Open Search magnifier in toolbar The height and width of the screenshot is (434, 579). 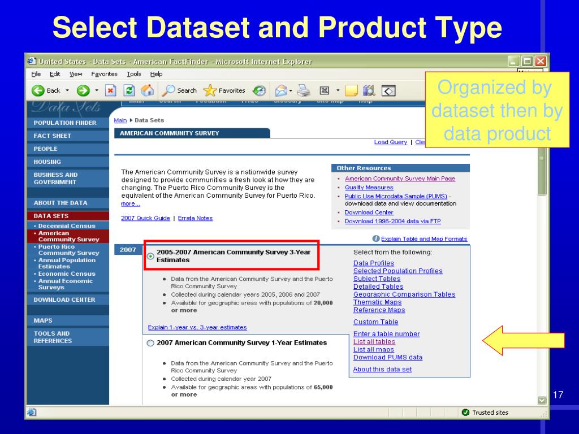(x=168, y=90)
